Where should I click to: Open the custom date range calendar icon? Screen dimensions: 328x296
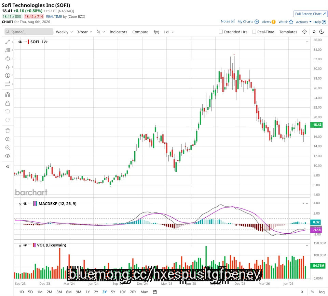155,292
